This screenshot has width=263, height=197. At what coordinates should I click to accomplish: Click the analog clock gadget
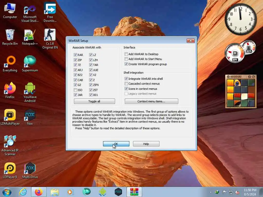point(240,19)
